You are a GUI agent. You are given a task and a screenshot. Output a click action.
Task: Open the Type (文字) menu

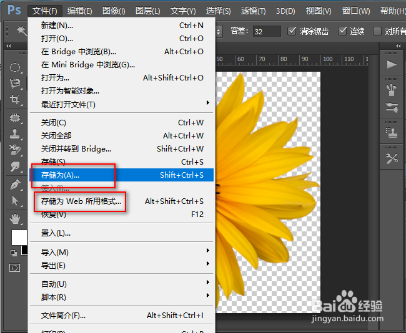[x=183, y=11]
